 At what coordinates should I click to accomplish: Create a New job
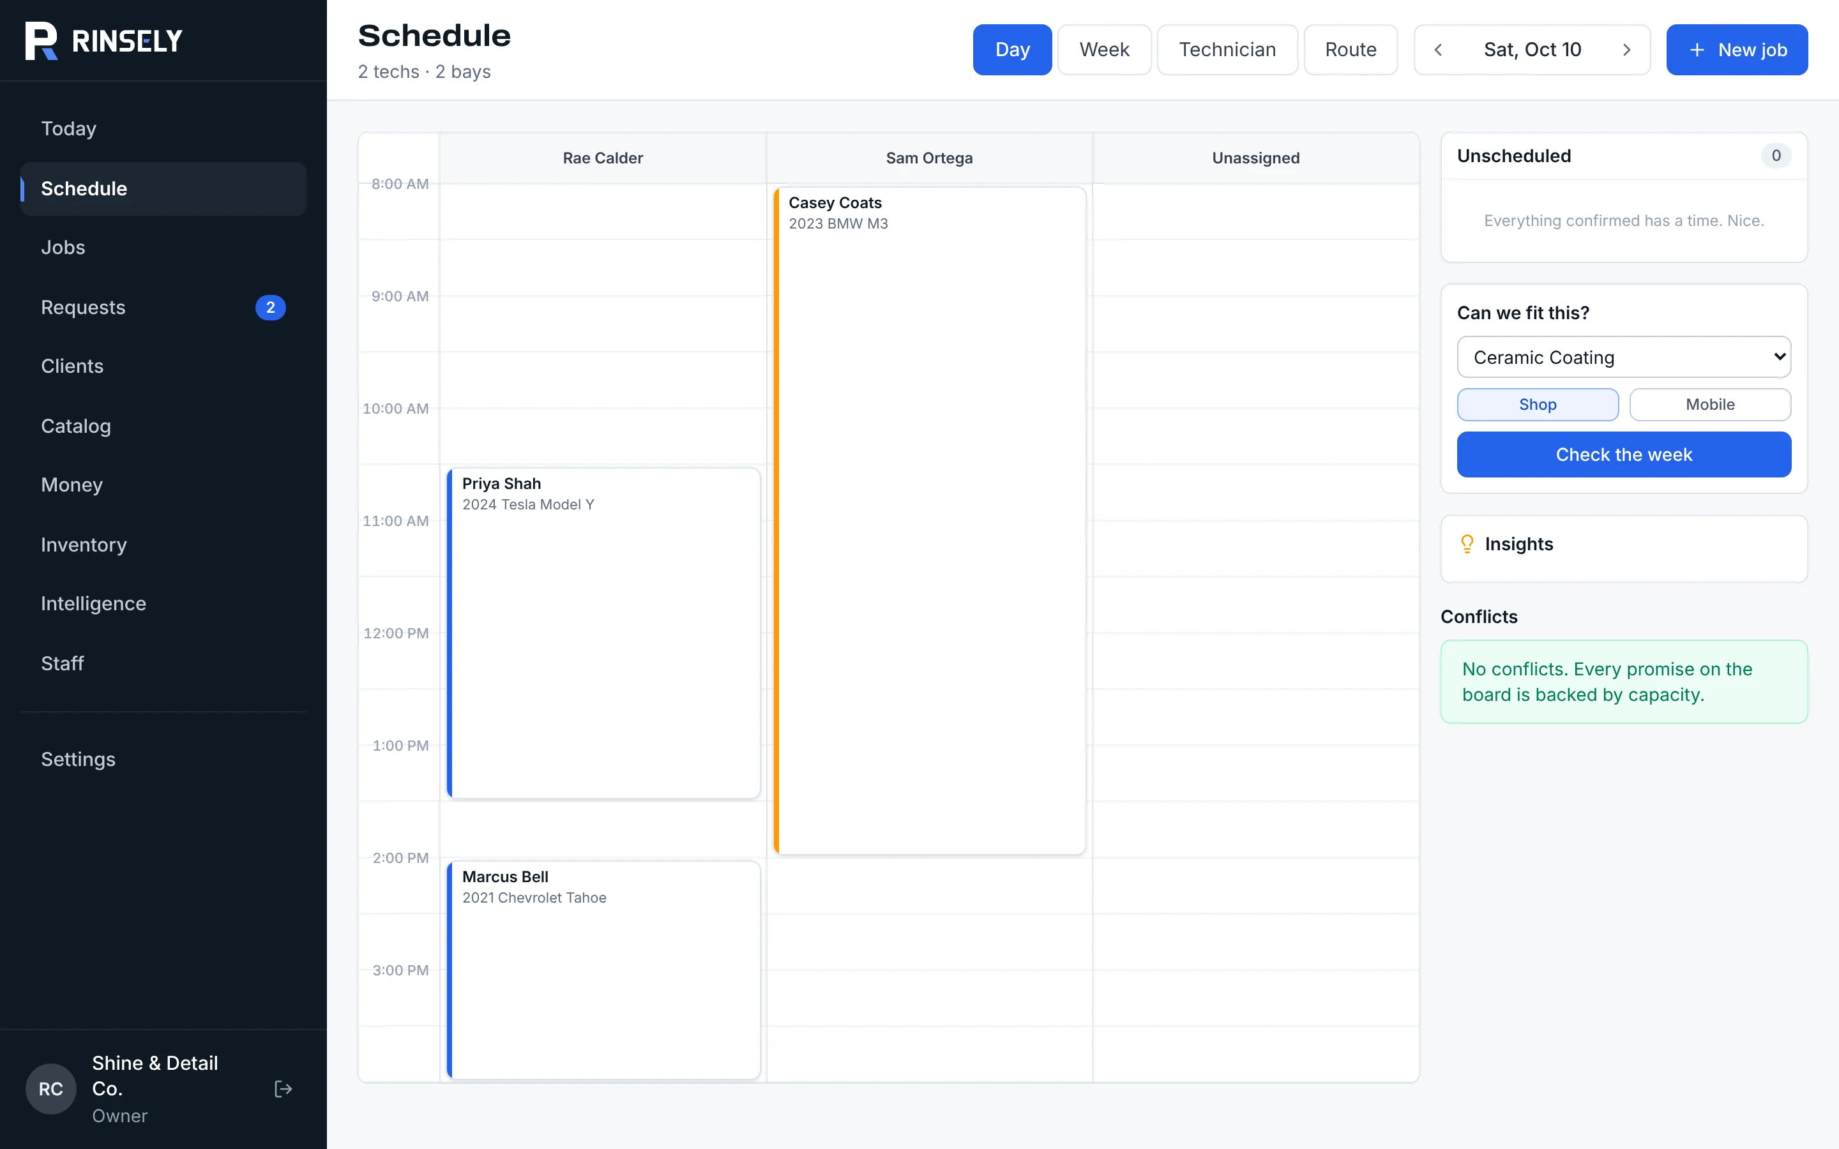[1736, 49]
